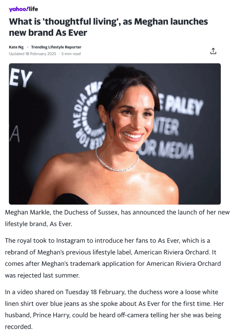
Task: Click the 'lifestyle brand, As Ever.' line
Action: 39,224
